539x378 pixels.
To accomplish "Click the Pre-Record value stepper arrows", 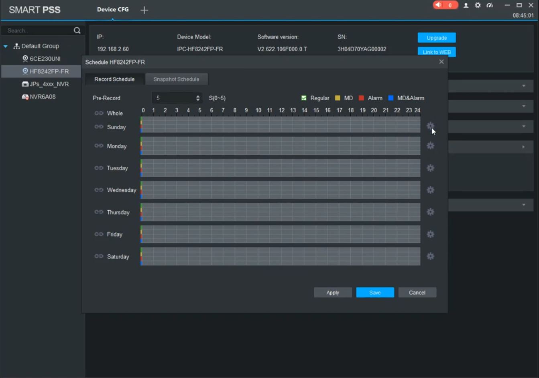I will 197,98.
